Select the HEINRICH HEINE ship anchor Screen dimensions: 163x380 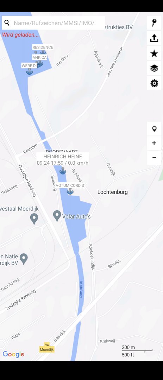pos(63,171)
